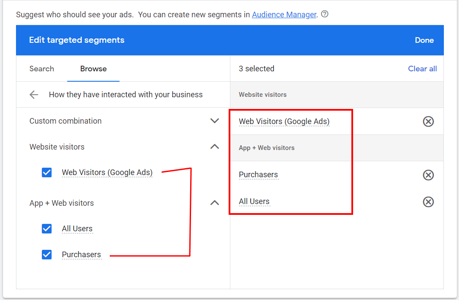The width and height of the screenshot is (459, 300).
Task: Open Web Visitors (Google Ads) in selected panel
Action: point(284,121)
